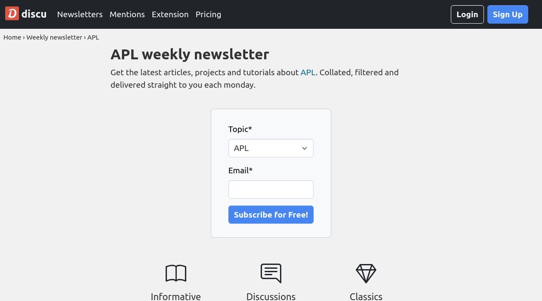
Task: Click the blue Sign Up button
Action: 508,14
